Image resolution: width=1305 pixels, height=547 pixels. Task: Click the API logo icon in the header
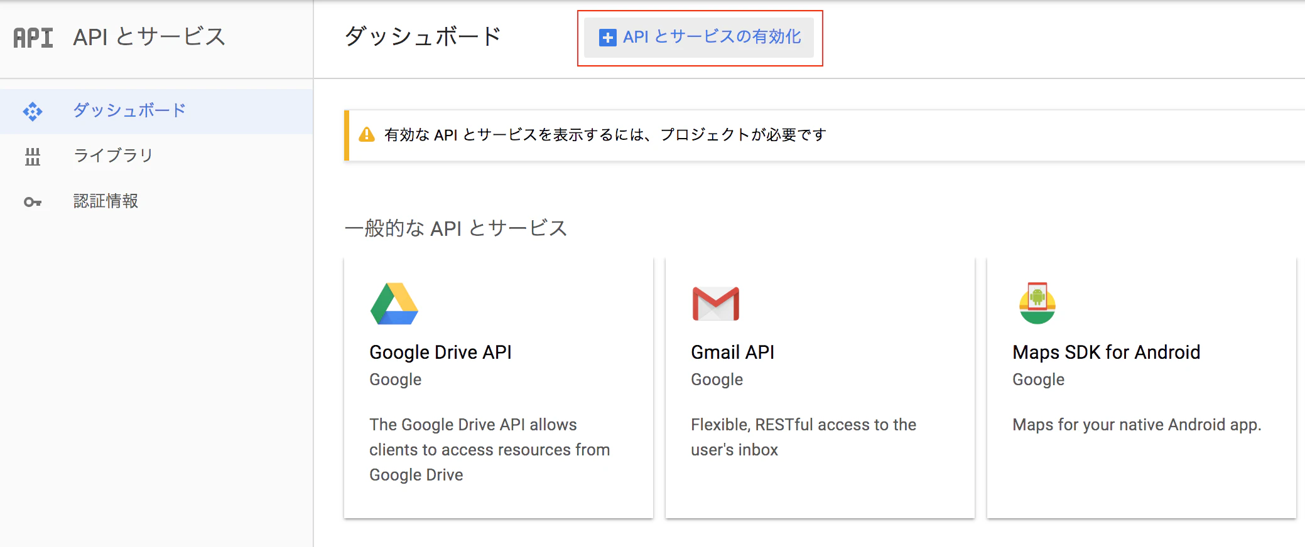click(33, 38)
